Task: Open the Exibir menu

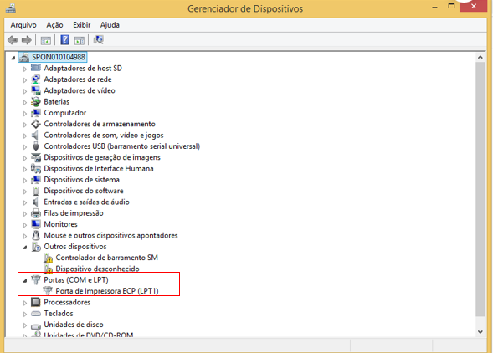Action: 82,25
